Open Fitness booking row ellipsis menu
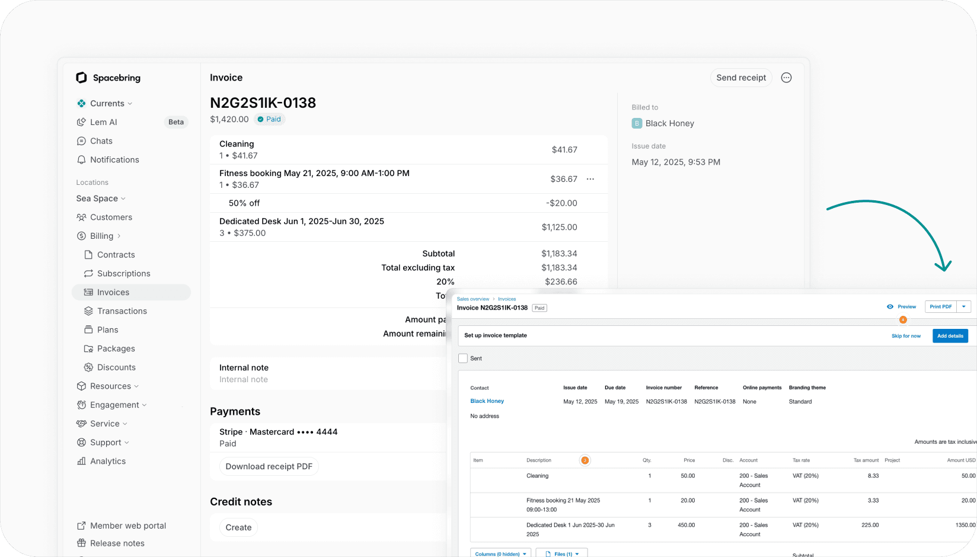The height and width of the screenshot is (557, 977). (590, 179)
